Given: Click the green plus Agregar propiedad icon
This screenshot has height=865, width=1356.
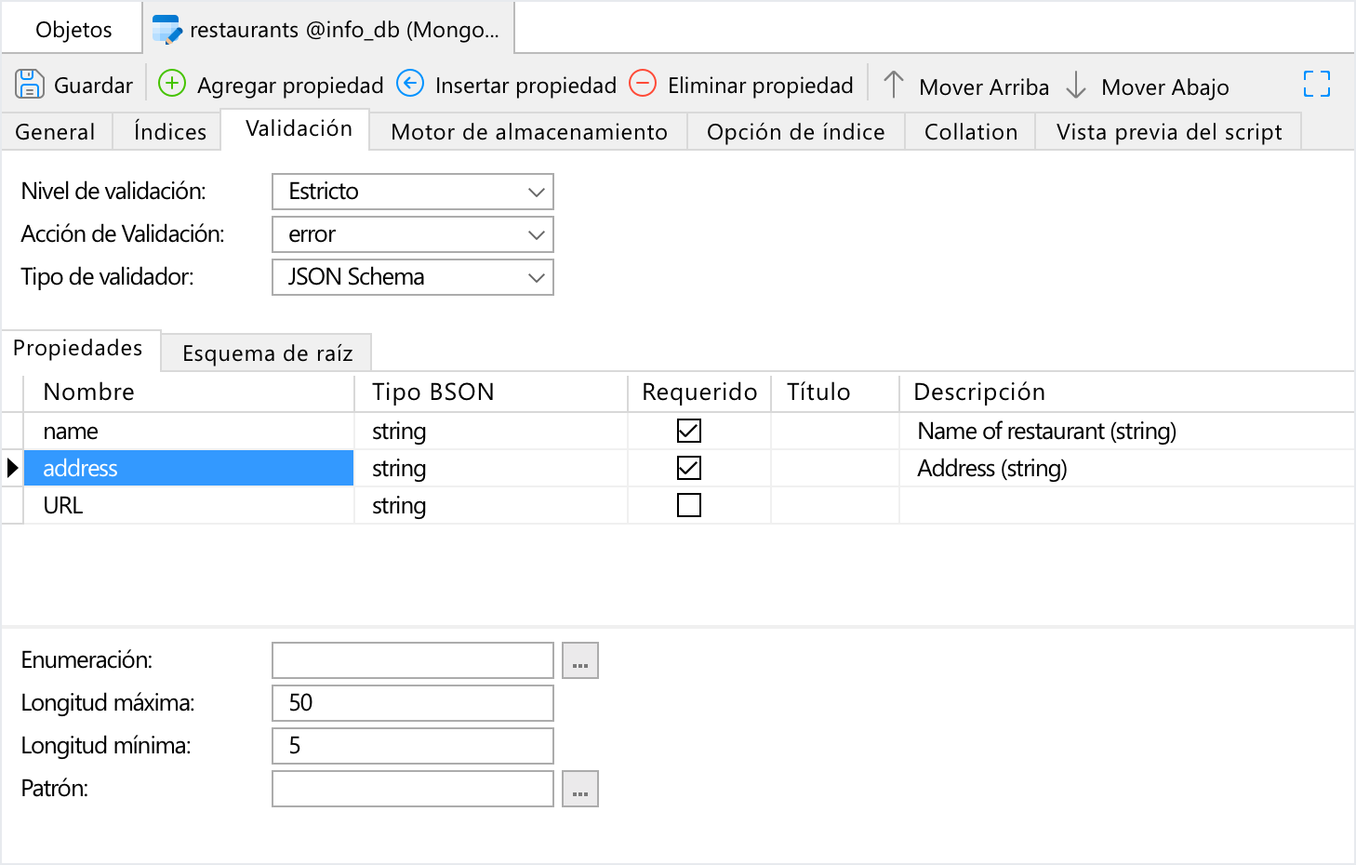Looking at the screenshot, I should (172, 84).
